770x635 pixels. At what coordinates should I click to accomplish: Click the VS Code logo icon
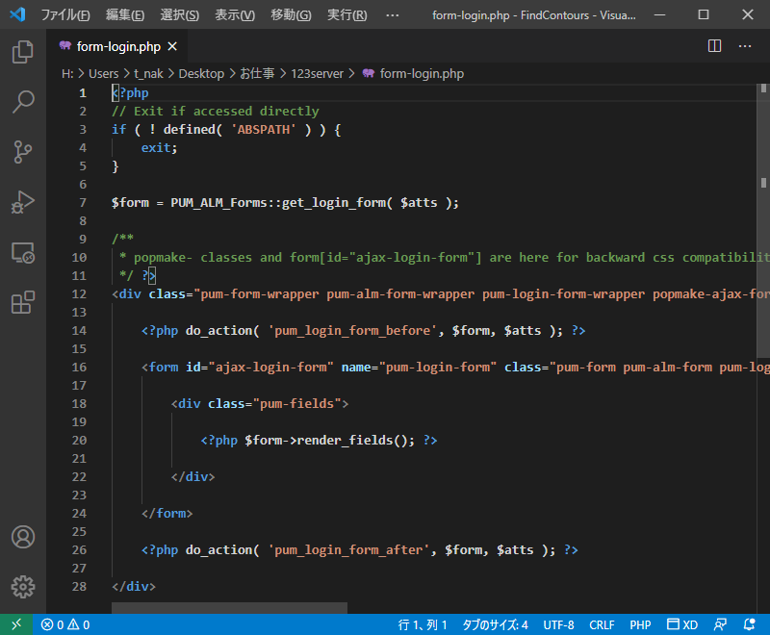point(17,14)
